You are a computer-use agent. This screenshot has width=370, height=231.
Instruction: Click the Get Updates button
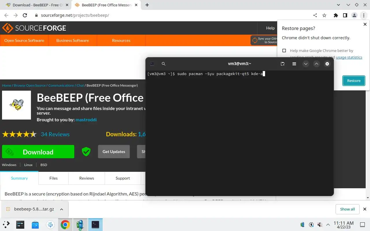tap(114, 152)
